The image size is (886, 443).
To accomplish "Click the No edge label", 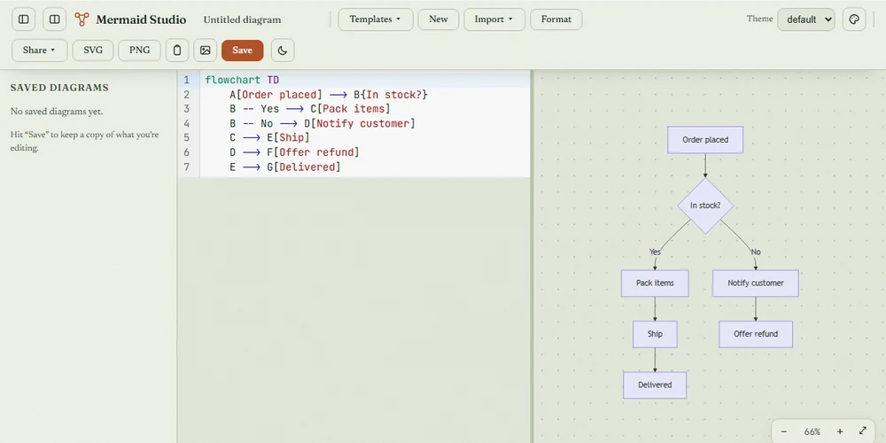I will click(x=756, y=252).
